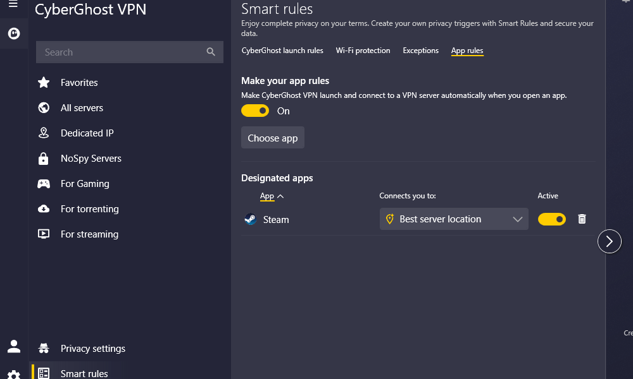Open Privacy settings via the spy icon
This screenshot has height=379, width=633.
point(43,348)
